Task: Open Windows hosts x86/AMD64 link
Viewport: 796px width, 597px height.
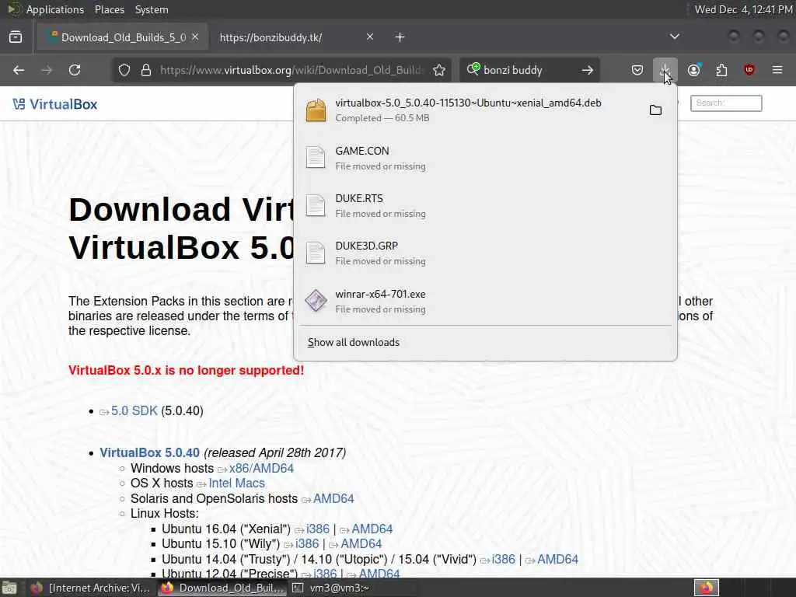Action: (x=261, y=468)
